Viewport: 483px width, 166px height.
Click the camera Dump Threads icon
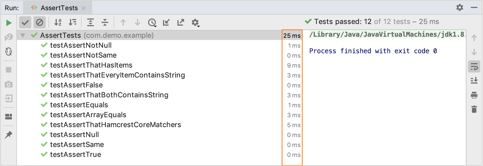coord(9,84)
